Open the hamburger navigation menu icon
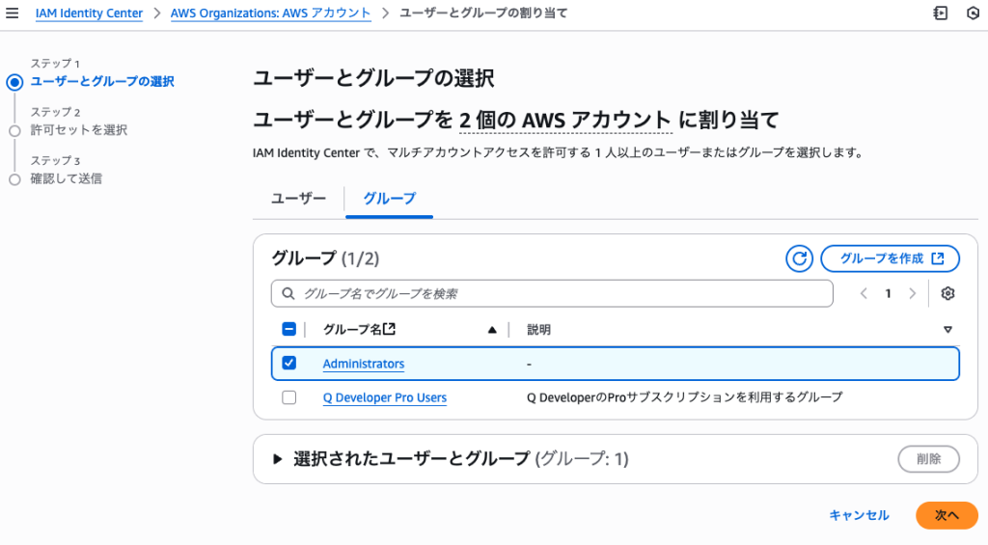This screenshot has width=988, height=545. point(13,14)
